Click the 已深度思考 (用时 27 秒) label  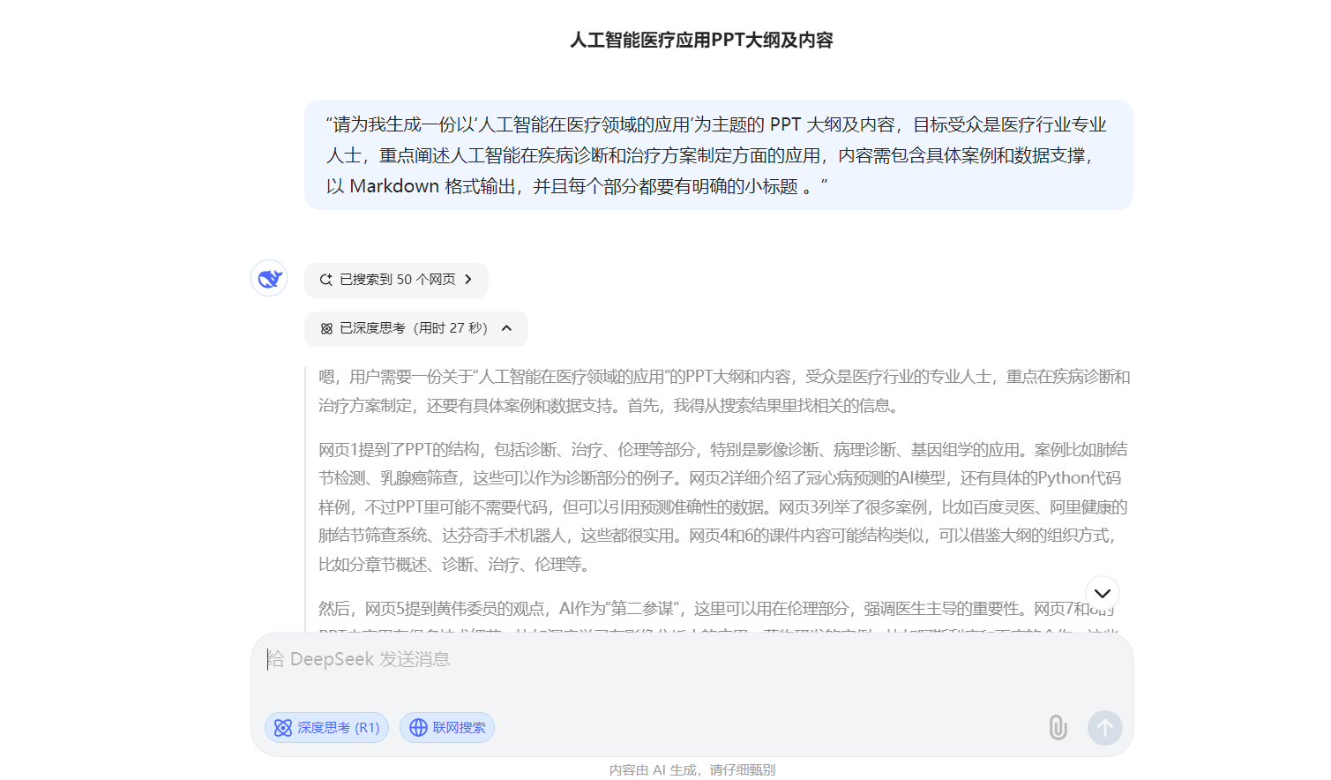click(x=413, y=328)
